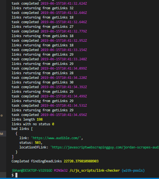
Task: Click the 'locationOfLink:' key label
Action: tap(34, 147)
